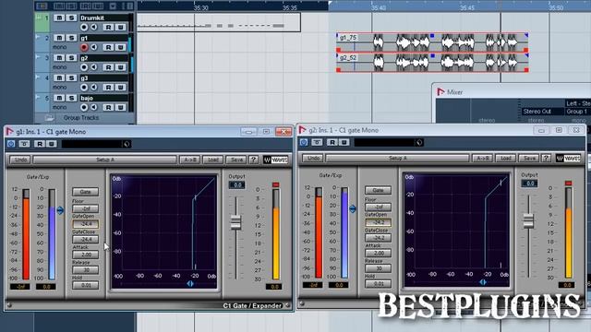Click GateClose value in g1 plugin

point(86,239)
